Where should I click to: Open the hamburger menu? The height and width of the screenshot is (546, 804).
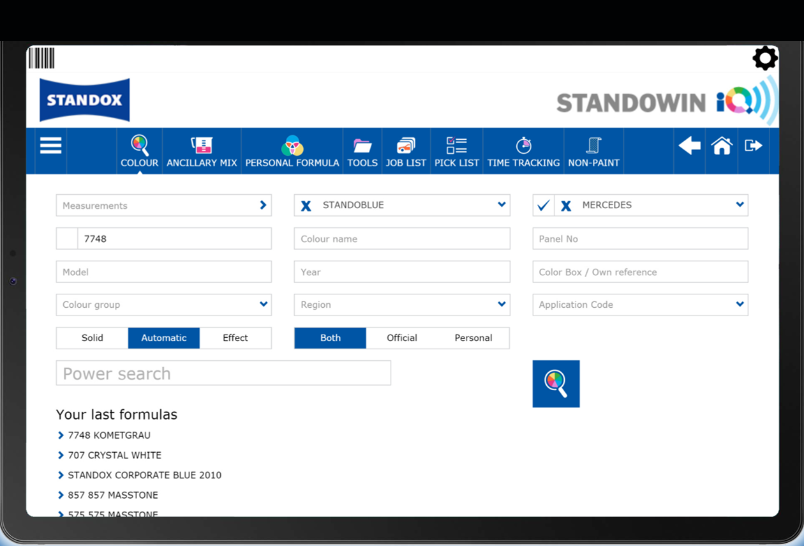(x=51, y=146)
